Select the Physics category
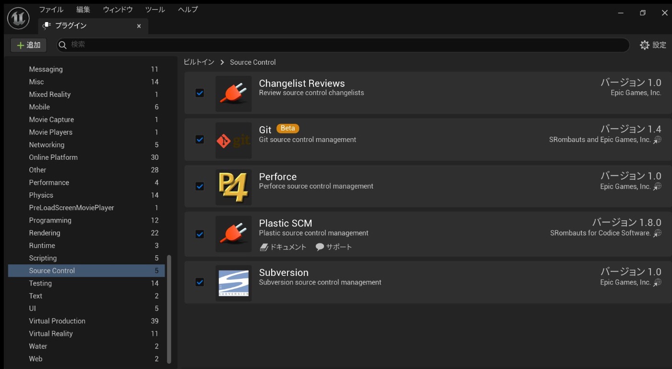The image size is (672, 369). 86,195
